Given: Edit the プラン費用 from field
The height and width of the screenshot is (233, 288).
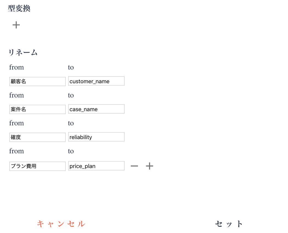Looking at the screenshot, I should click(37, 166).
